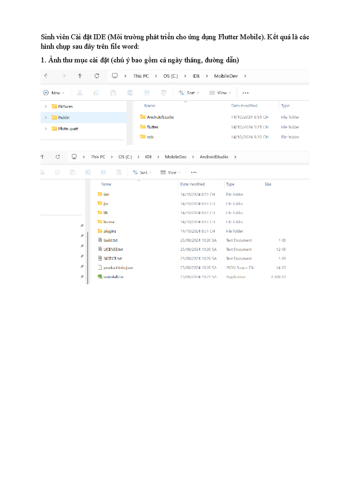Open Sort dropdown in the AndroidStudio window
Image resolution: width=342 pixels, height=483 pixels.
(x=142, y=172)
